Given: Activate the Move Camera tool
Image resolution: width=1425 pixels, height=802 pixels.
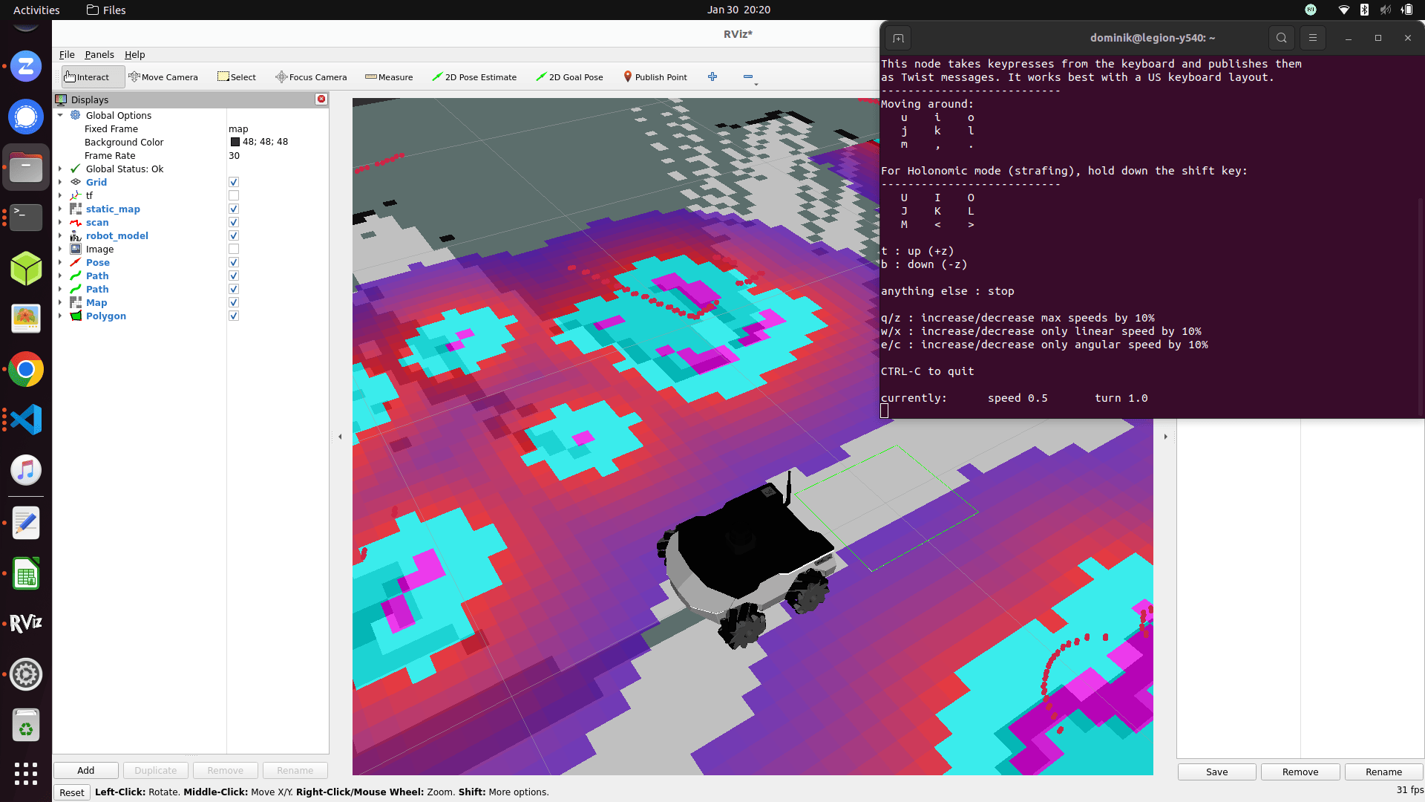Looking at the screenshot, I should pos(163,77).
